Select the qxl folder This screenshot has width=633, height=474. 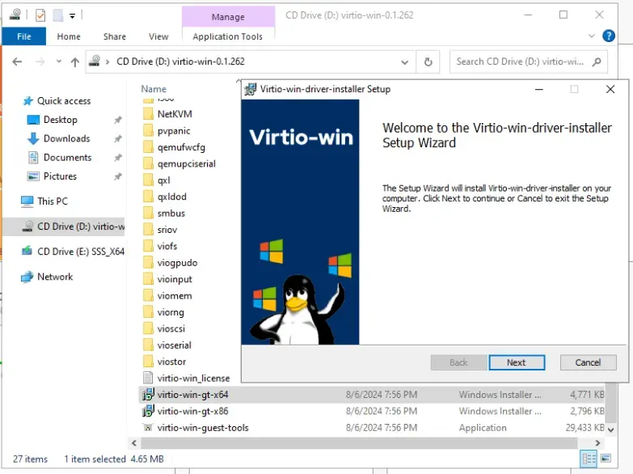click(163, 180)
